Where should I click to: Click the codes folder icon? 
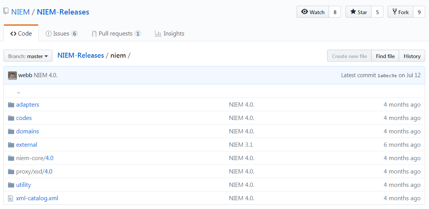pyautogui.click(x=11, y=118)
